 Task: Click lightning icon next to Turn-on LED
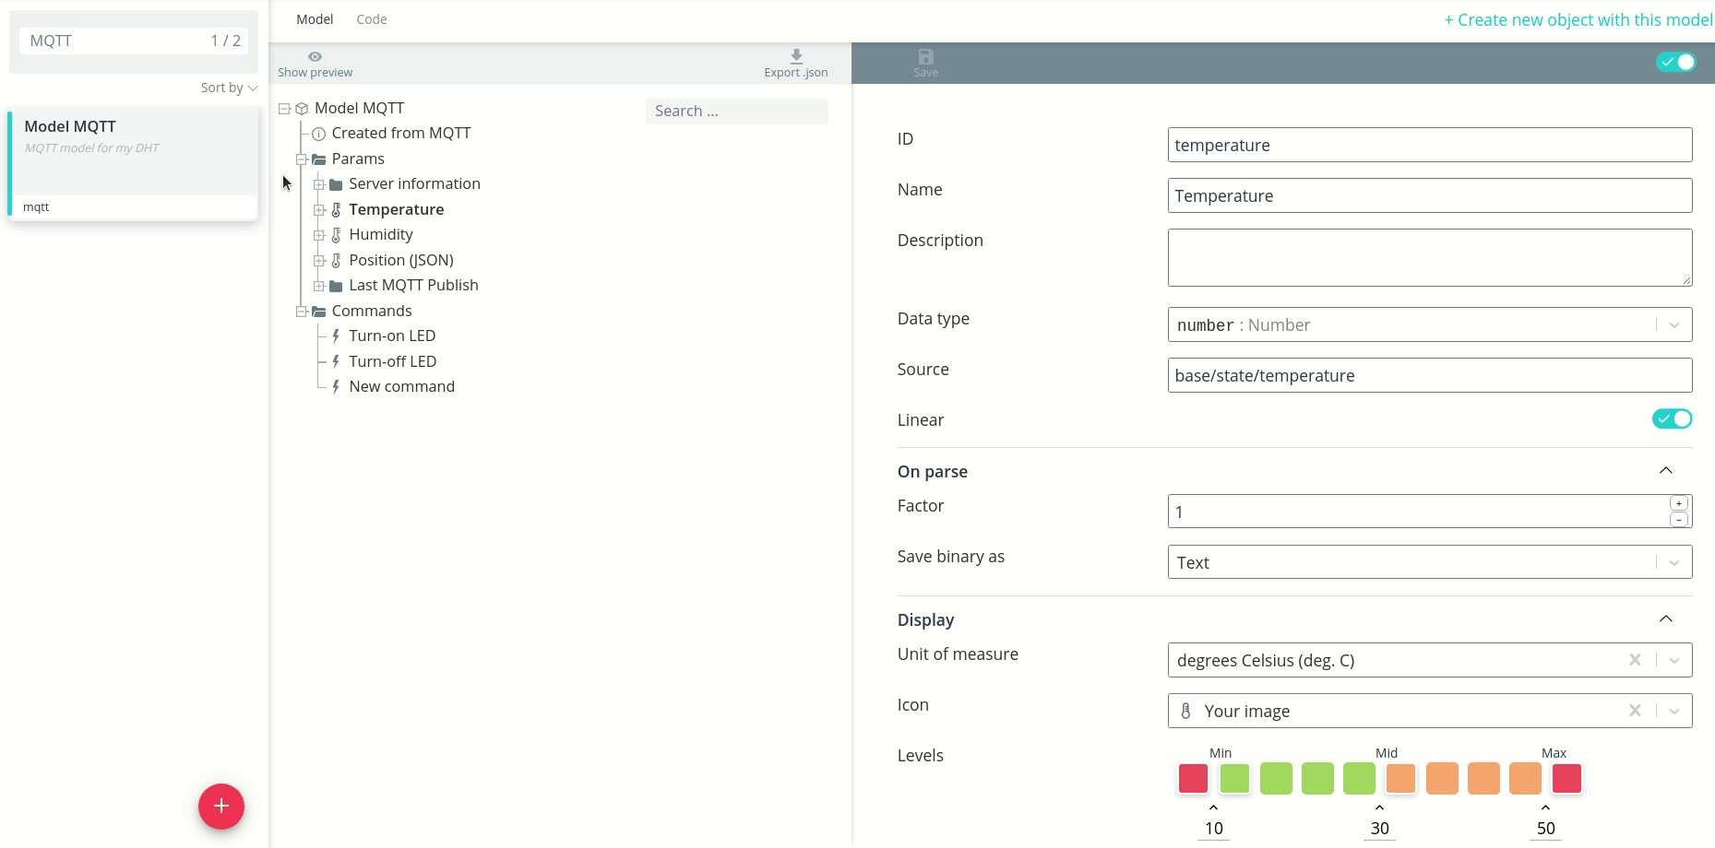pyautogui.click(x=337, y=336)
